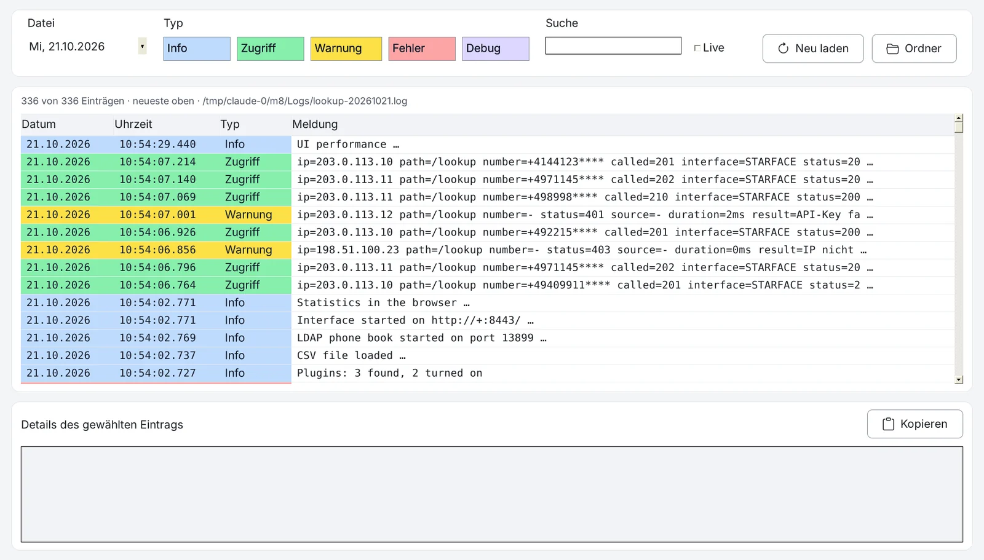This screenshot has width=984, height=560.
Task: Click the scrollbar up arrow of log list
Action: click(959, 117)
